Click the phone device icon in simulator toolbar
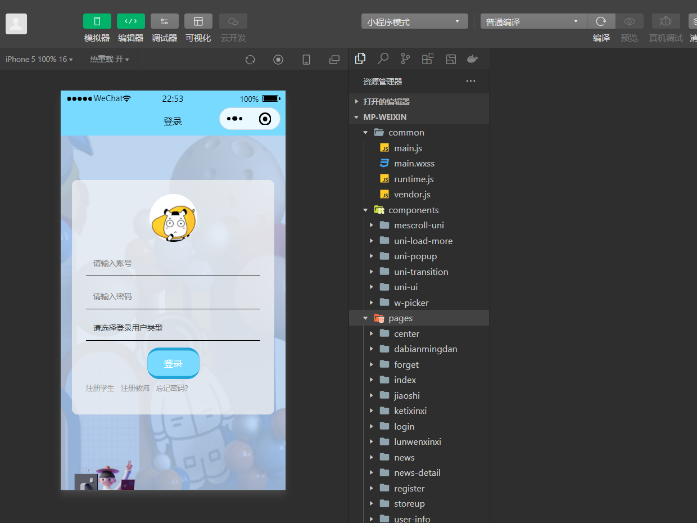 pyautogui.click(x=306, y=60)
